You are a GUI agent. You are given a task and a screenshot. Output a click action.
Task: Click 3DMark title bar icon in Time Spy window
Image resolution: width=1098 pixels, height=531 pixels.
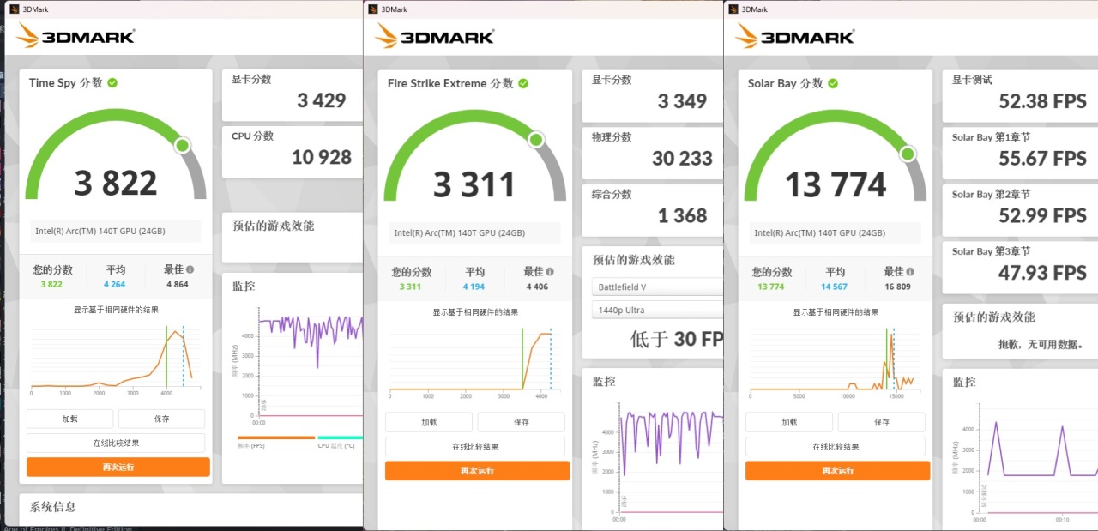13,9
